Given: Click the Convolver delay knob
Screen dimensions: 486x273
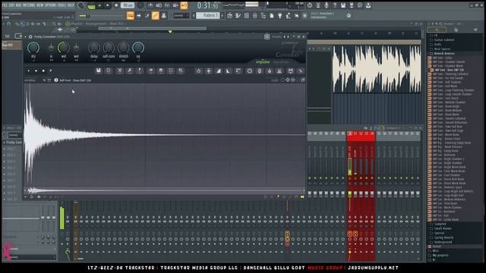Looking at the screenshot, I should click(x=94, y=48).
